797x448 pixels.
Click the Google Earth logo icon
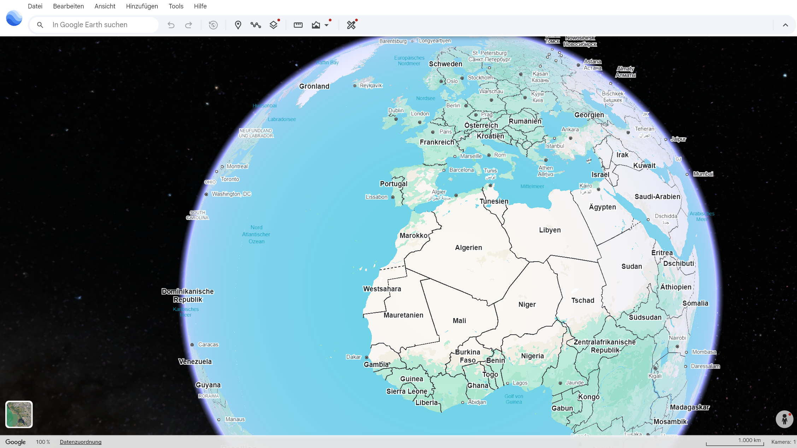14,18
